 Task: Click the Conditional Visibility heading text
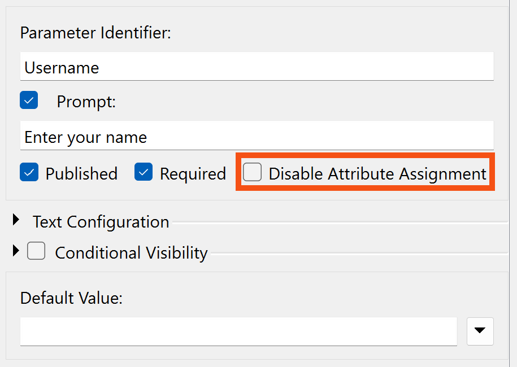[x=131, y=252]
